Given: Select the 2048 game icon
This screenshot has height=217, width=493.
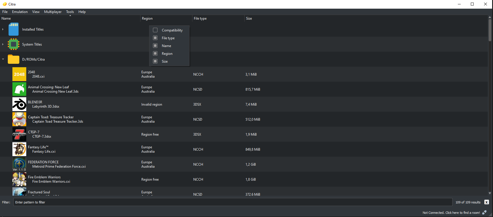Looking at the screenshot, I should tap(19, 74).
